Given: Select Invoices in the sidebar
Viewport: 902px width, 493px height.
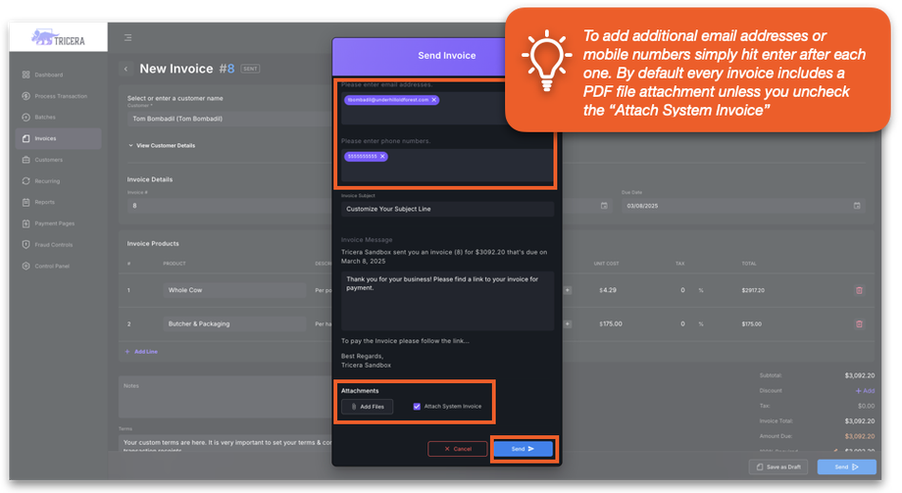Looking at the screenshot, I should point(58,138).
